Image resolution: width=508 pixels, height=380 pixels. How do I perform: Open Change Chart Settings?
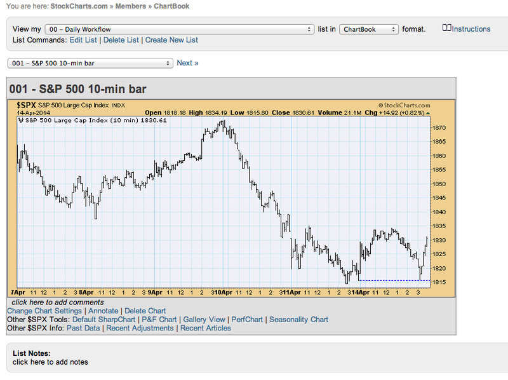(44, 311)
